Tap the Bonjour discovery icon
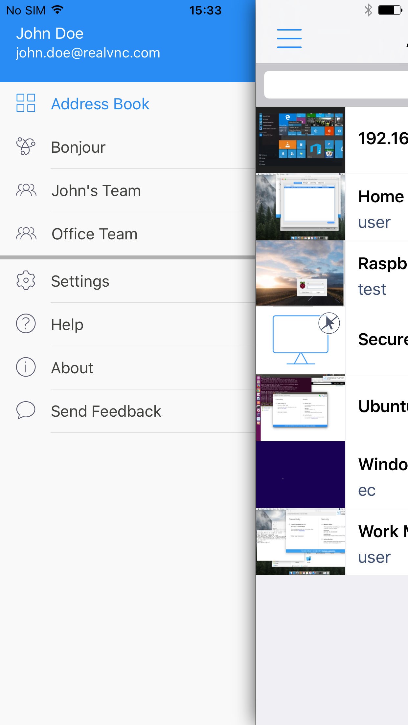Image resolution: width=408 pixels, height=725 pixels. [26, 146]
